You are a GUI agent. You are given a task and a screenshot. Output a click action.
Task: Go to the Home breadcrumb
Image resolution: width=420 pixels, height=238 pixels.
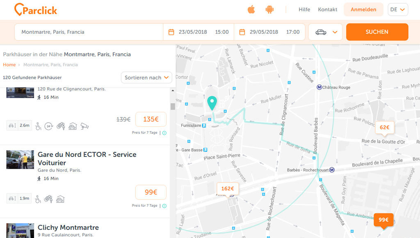[x=9, y=64]
